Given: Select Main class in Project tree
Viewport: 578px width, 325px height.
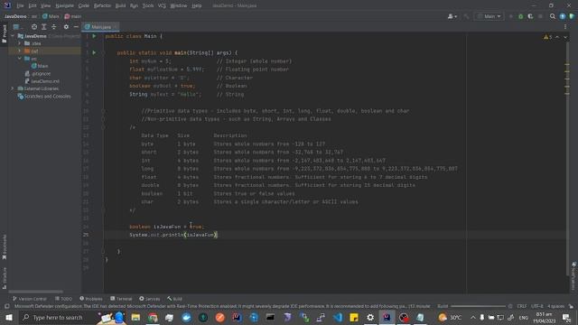Looking at the screenshot, I should [40, 66].
